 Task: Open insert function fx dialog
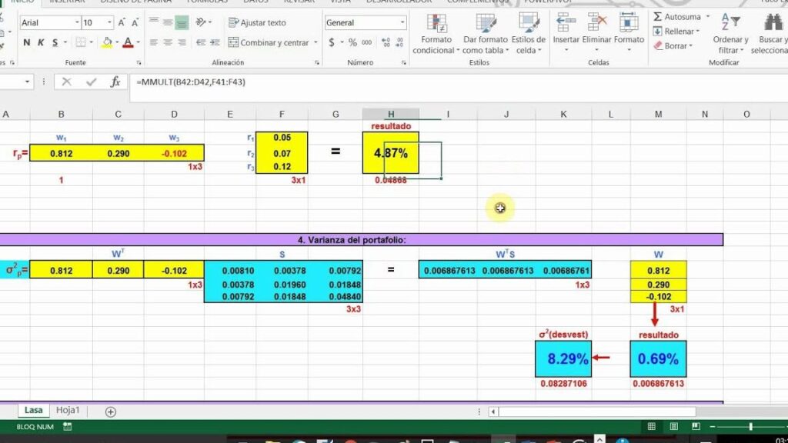(115, 82)
